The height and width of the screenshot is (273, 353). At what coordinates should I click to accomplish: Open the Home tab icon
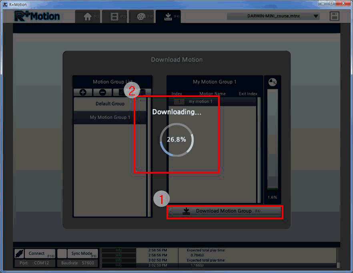pyautogui.click(x=88, y=17)
